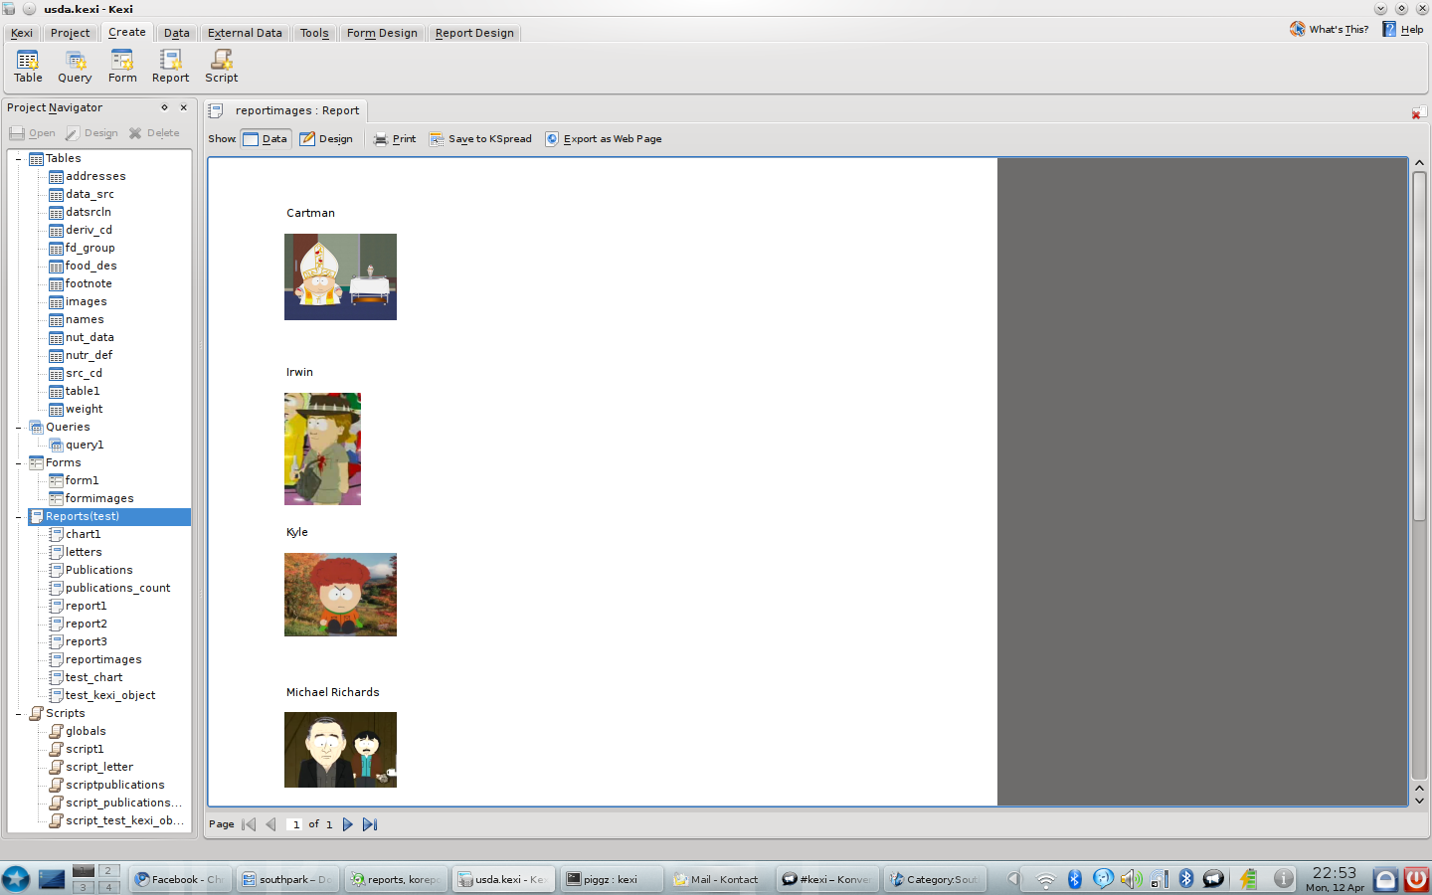Open the Kexi menu tab
1432x895 pixels.
point(22,33)
